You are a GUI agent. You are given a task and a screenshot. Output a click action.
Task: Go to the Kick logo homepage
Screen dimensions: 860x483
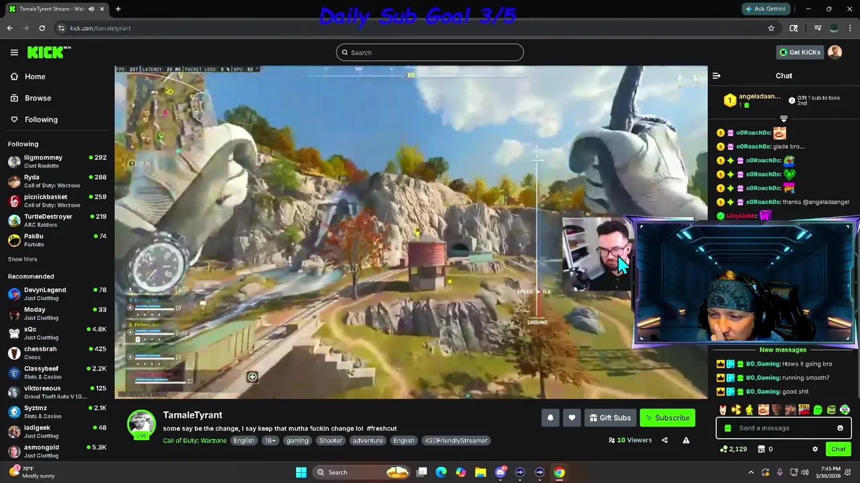pyautogui.click(x=48, y=52)
